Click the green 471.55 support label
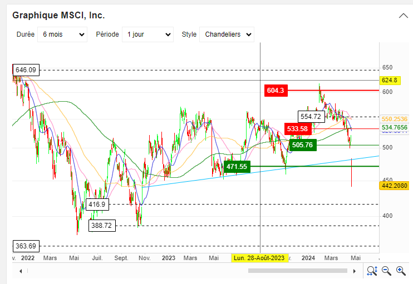413x284 pixels. [237, 166]
